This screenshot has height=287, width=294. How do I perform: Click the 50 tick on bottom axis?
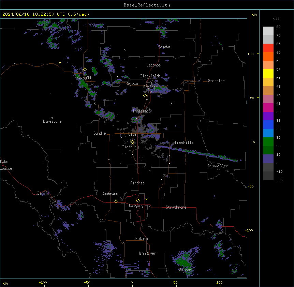[175, 282]
